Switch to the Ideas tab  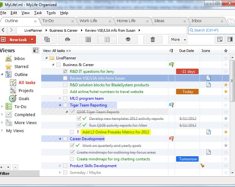point(159,21)
